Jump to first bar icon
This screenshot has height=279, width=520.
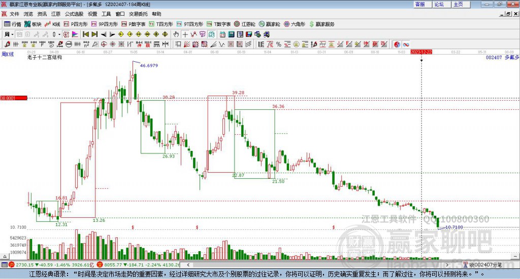click(x=86, y=34)
